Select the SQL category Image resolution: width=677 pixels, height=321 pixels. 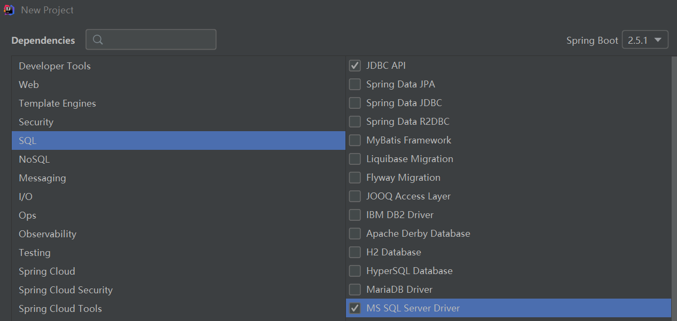[178, 141]
